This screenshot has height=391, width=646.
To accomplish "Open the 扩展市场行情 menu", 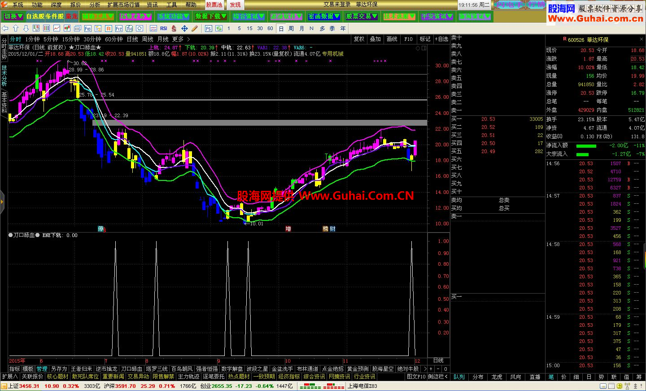I will click(123, 5).
